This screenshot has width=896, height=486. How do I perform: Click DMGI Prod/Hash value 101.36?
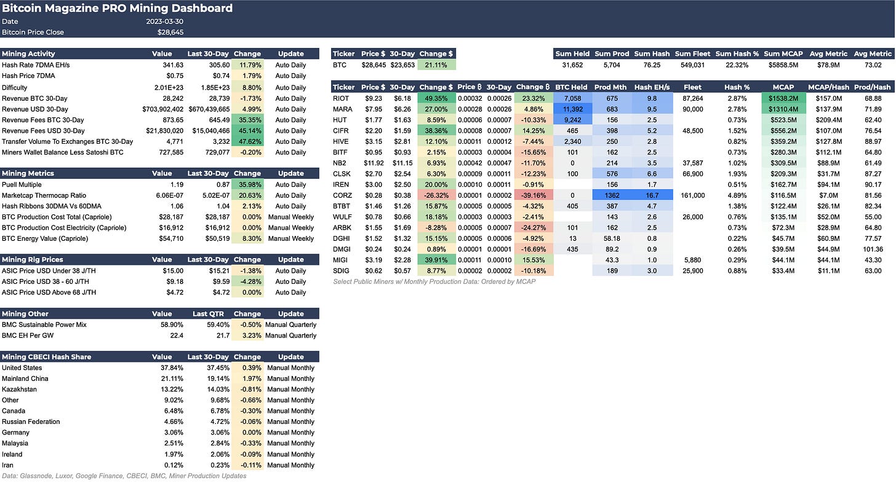point(872,249)
